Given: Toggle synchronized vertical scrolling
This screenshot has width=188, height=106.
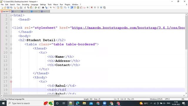Looking at the screenshot, I should point(58,7).
